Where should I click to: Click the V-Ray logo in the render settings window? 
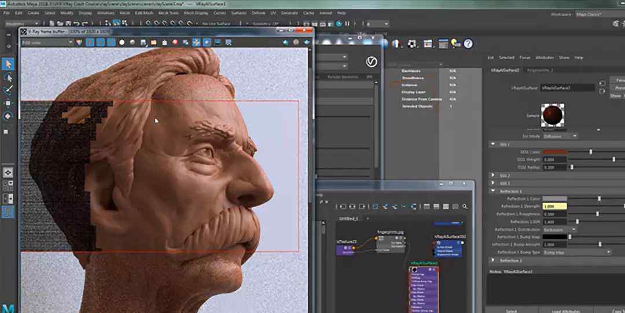click(372, 62)
